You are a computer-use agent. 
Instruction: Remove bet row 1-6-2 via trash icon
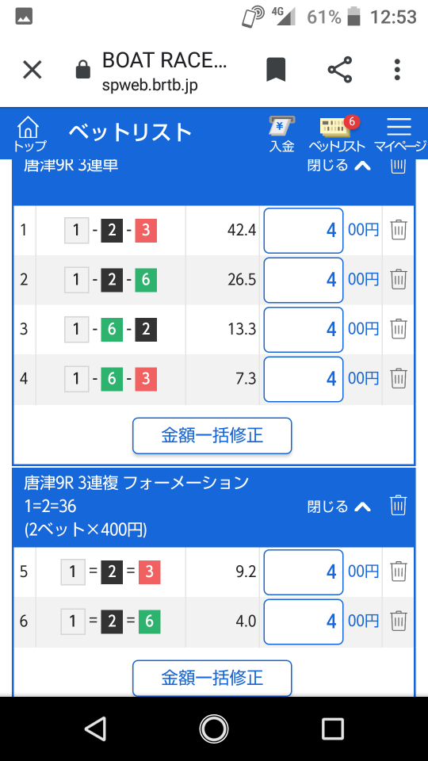[x=399, y=329]
